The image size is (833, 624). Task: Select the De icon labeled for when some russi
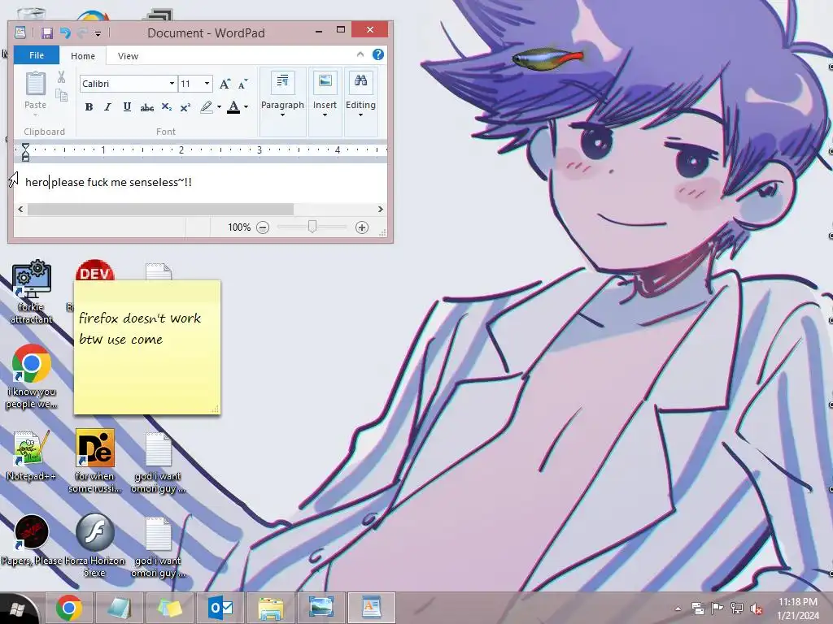click(95, 461)
